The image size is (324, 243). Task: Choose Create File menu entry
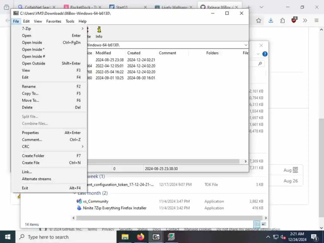50,163
